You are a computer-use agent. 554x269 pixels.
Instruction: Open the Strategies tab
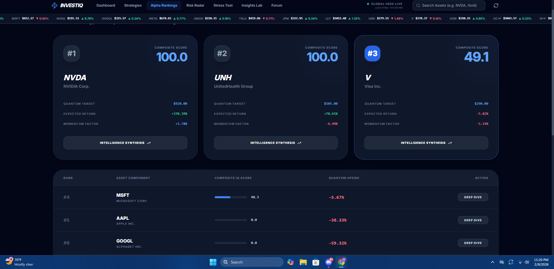[133, 5]
